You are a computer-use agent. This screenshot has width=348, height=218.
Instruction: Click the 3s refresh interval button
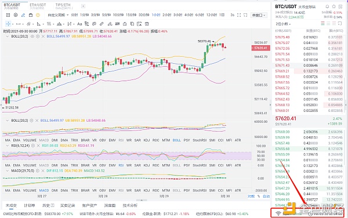click(233, 15)
